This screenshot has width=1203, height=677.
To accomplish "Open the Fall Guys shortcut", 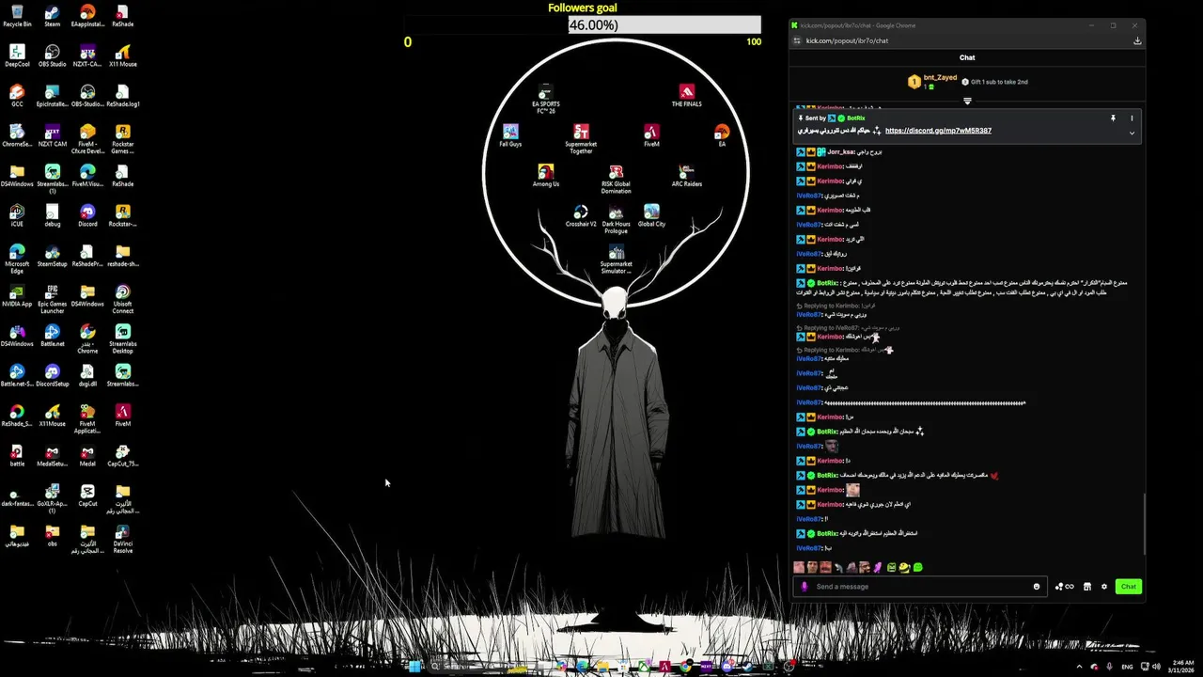I will (510, 135).
